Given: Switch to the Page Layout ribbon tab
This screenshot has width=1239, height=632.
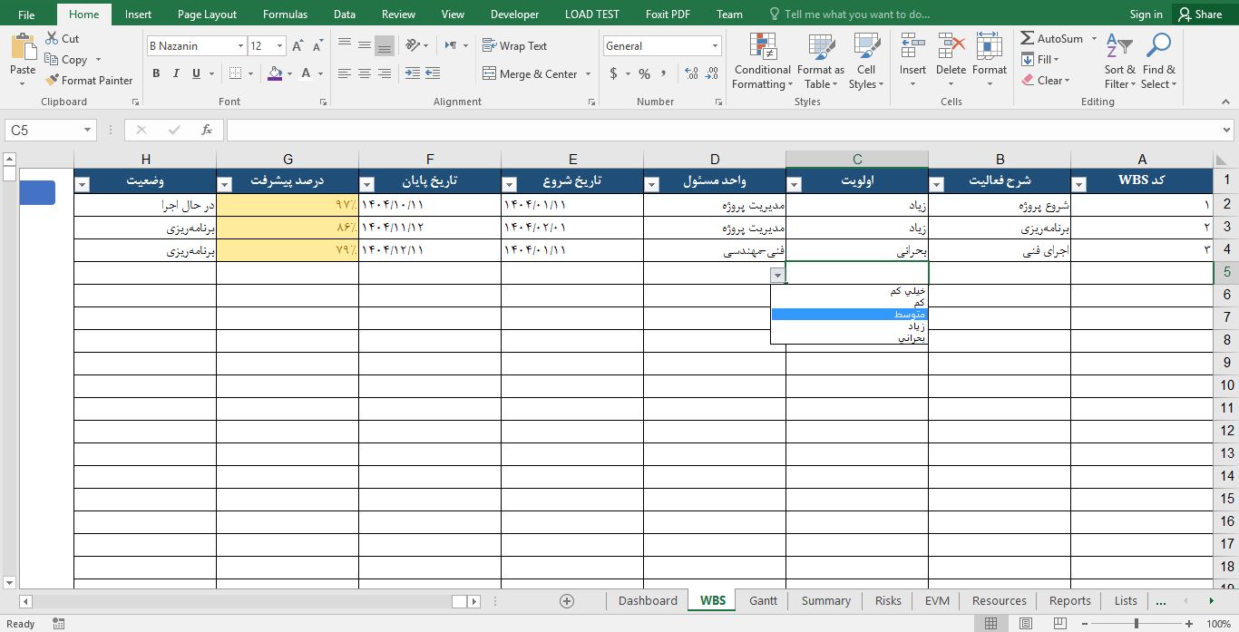Looking at the screenshot, I should pyautogui.click(x=207, y=15).
